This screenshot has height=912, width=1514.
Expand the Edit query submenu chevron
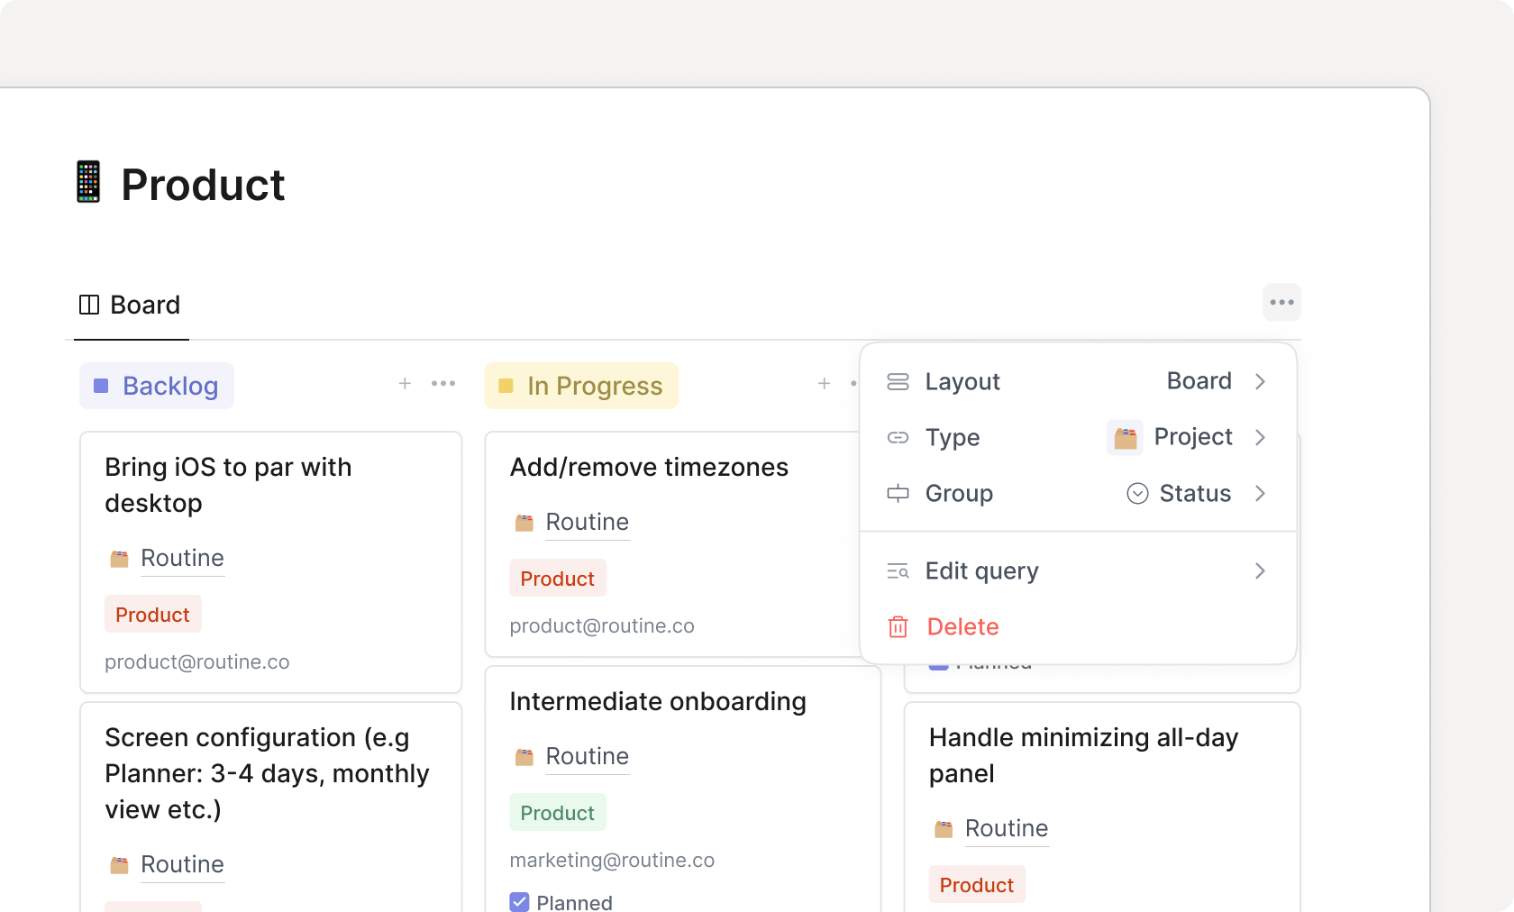1260,571
